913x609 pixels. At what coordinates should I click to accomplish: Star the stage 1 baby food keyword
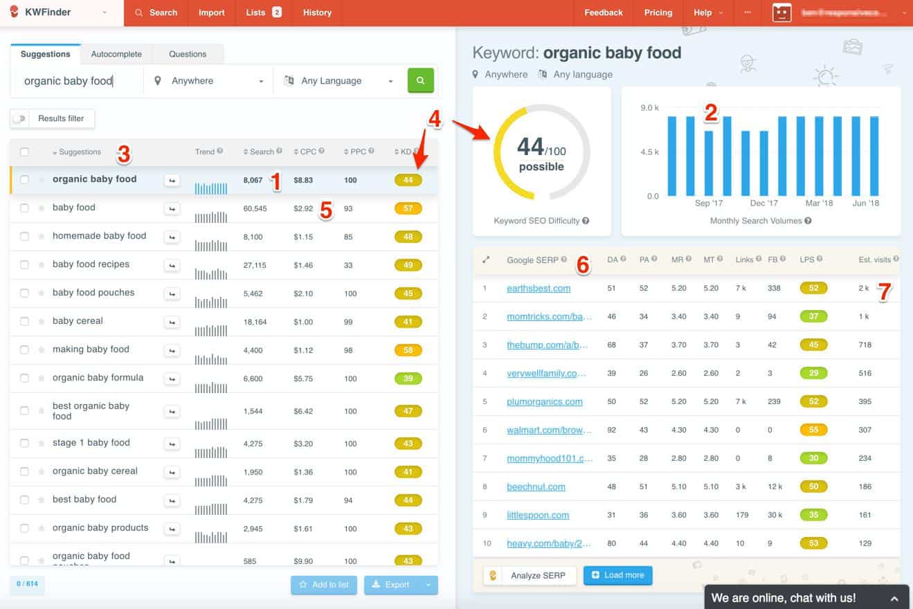(x=42, y=444)
